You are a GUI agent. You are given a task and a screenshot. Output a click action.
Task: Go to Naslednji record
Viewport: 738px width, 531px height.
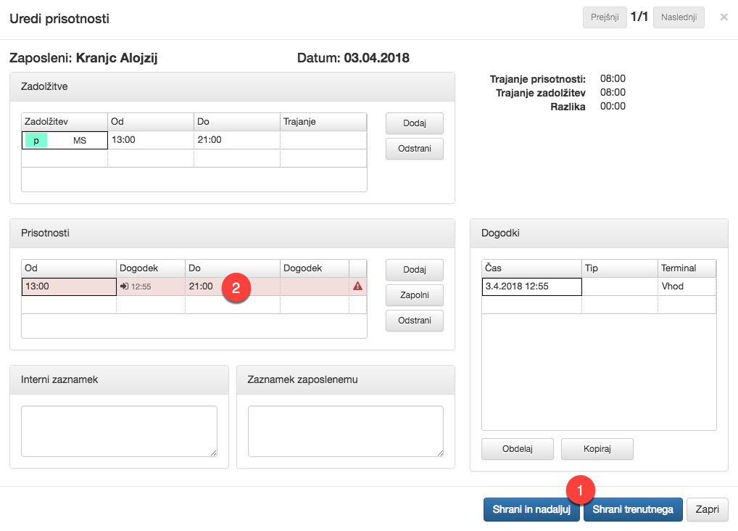pos(678,17)
